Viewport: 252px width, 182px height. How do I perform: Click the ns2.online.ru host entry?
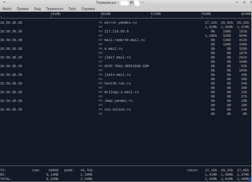117,110
